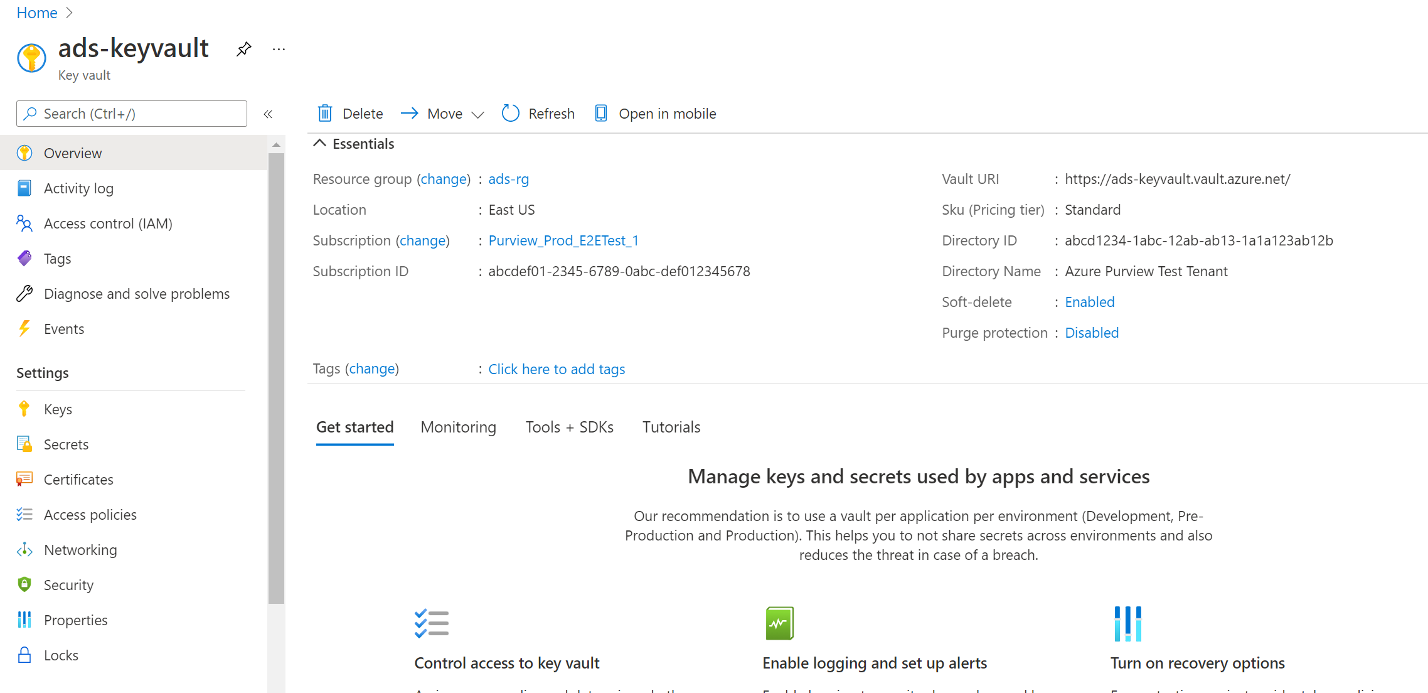Collapse the sidebar navigation panel
Screen dimensions: 1428x693
pyautogui.click(x=269, y=114)
